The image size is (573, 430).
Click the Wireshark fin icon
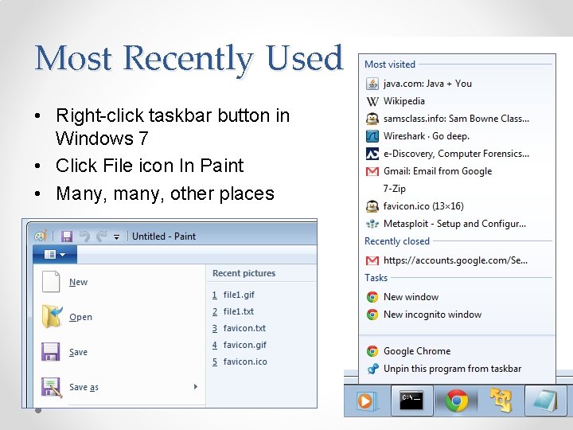point(372,136)
